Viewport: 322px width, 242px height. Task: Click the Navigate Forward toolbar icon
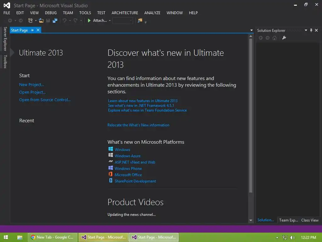click(x=21, y=20)
